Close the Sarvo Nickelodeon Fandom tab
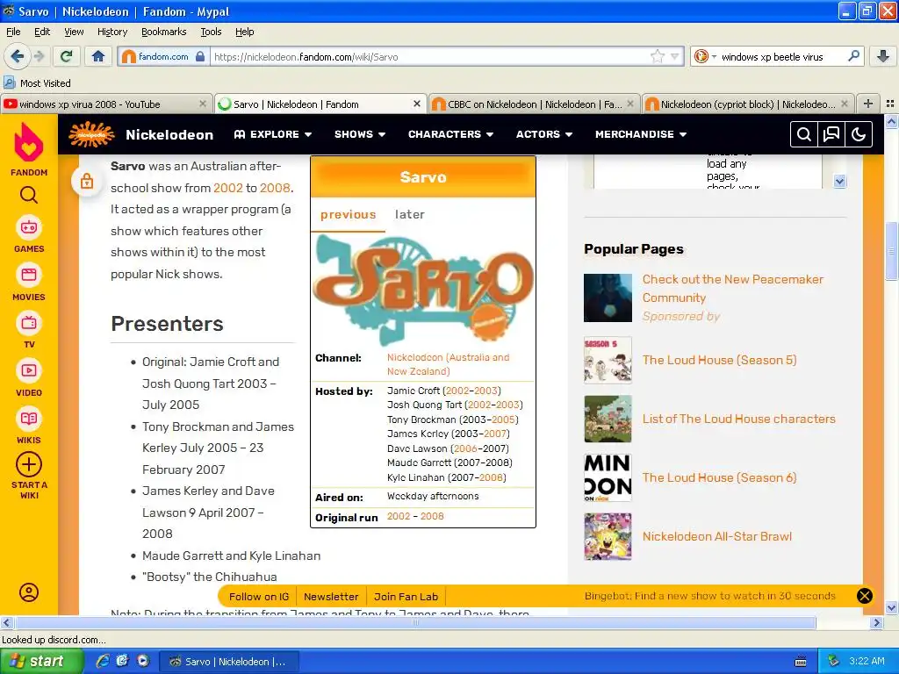This screenshot has height=674, width=899. click(x=417, y=104)
